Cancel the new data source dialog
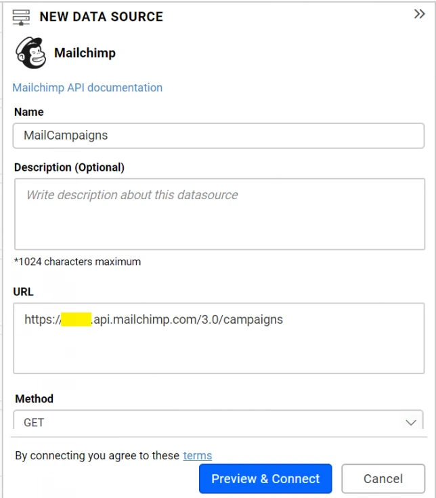Image resolution: width=436 pixels, height=498 pixels. [x=383, y=478]
